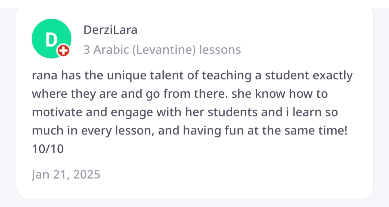Image resolution: width=389 pixels, height=207 pixels.
Task: Open the DerziLara username
Action: pos(110,30)
